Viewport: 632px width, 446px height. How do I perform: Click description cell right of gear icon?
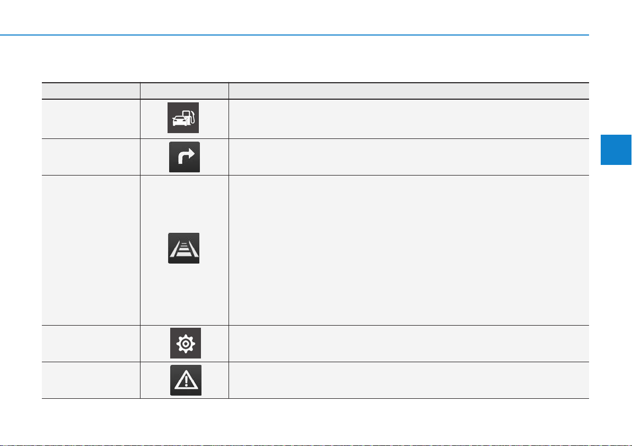coord(408,344)
